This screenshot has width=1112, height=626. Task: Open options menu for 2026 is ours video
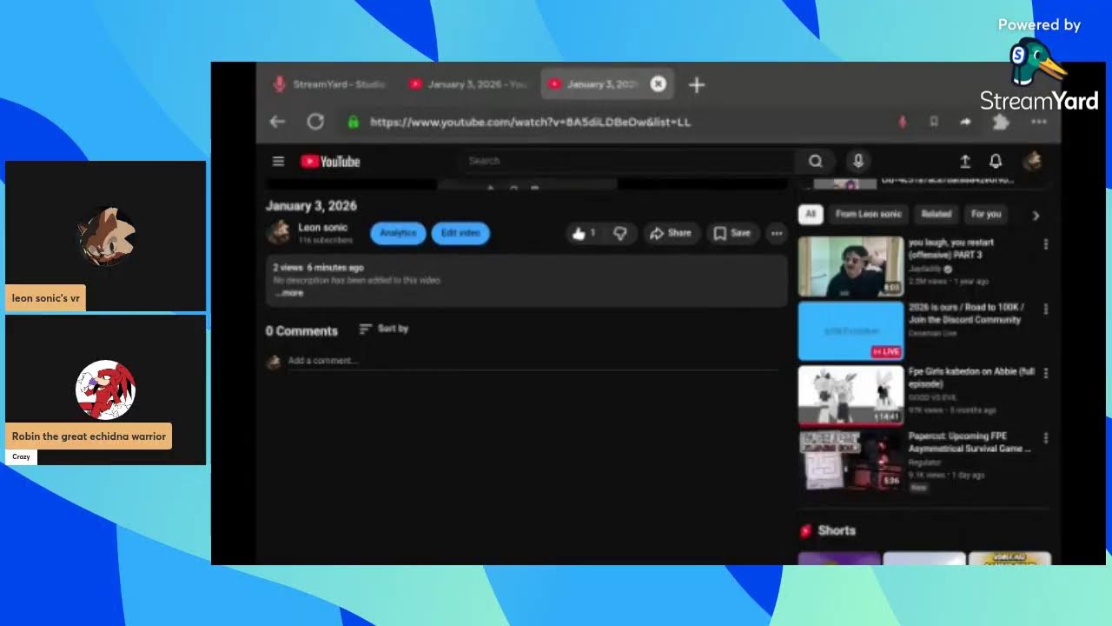tap(1045, 309)
